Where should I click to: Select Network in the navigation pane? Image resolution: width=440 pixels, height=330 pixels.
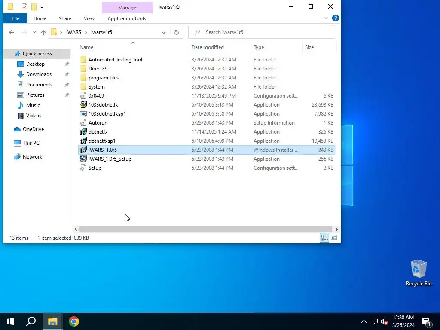tap(32, 156)
